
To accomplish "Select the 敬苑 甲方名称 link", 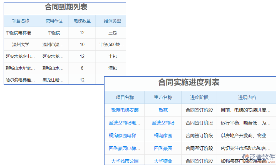I will 163,110.
